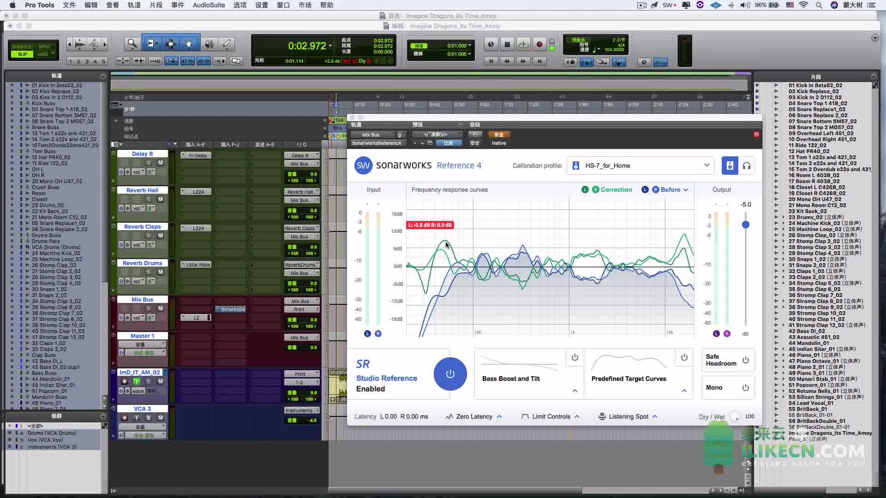
Task: Select the Pencil tool
Action: tap(227, 44)
